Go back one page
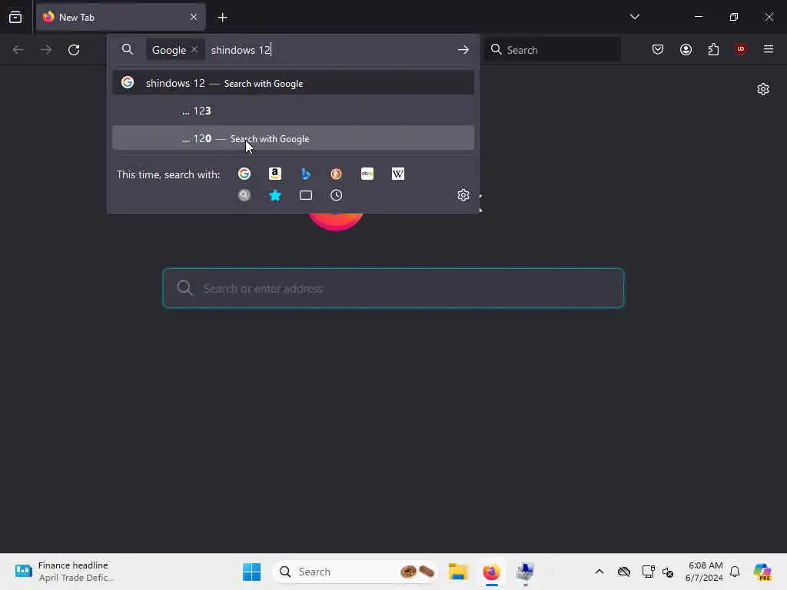 coord(18,50)
